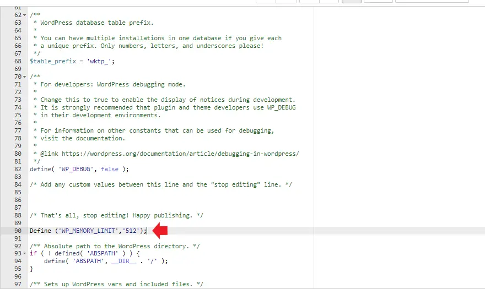Click the "Add any custom values" comment line
The image size is (485, 289).
(161, 184)
